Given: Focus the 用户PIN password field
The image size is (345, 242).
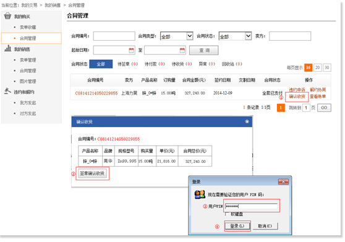Looking at the screenshot, I should point(252,206).
